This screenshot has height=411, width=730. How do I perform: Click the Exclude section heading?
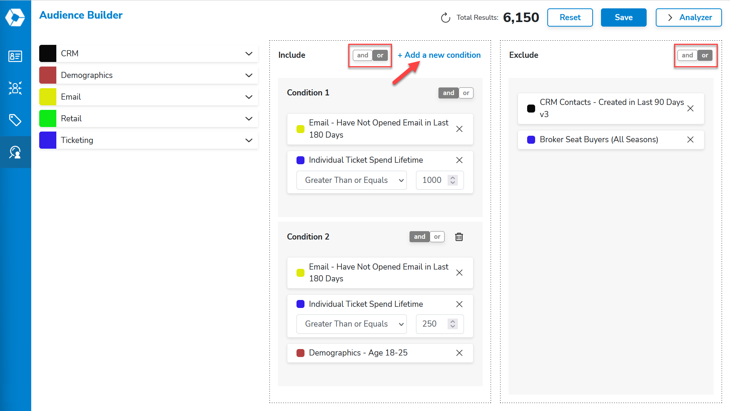523,55
